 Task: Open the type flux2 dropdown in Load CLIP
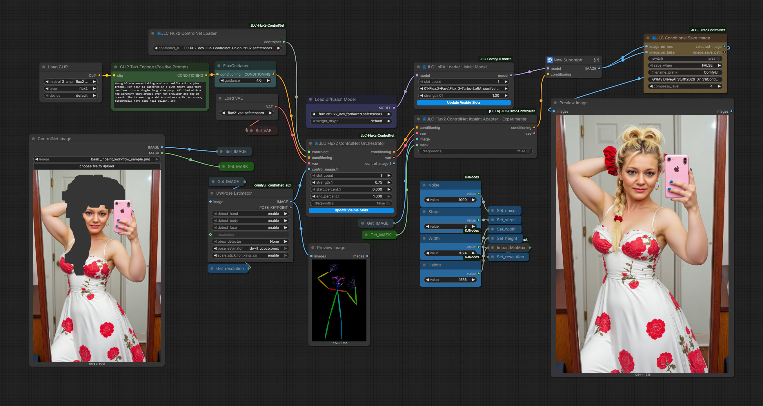click(x=70, y=89)
